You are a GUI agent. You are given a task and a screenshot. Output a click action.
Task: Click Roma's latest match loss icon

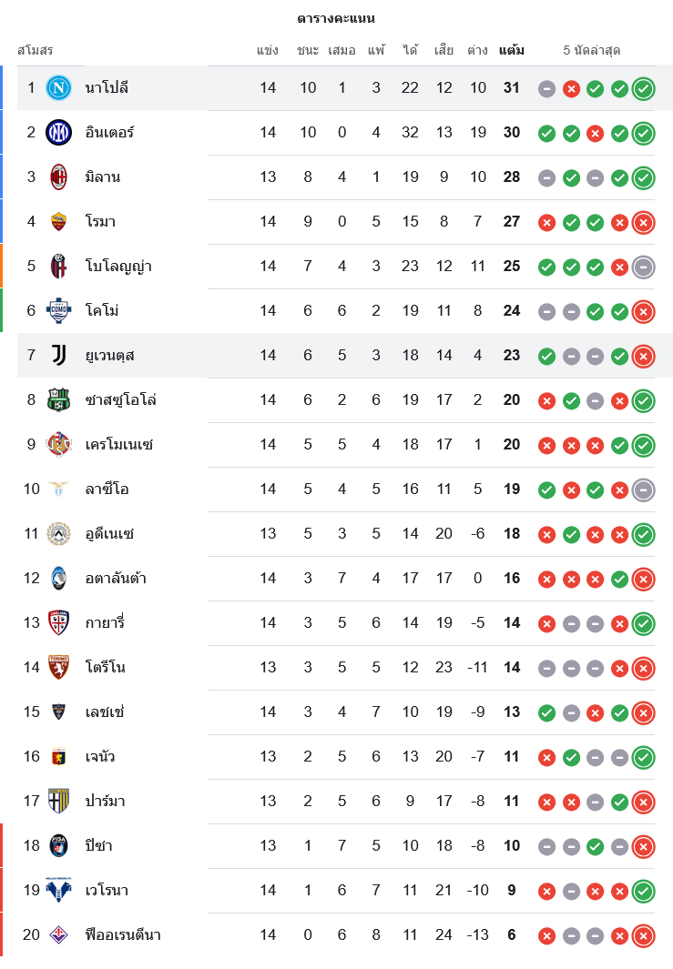click(643, 222)
